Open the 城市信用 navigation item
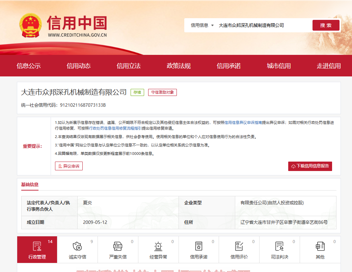This screenshot has height=272, width=352. 278,66
